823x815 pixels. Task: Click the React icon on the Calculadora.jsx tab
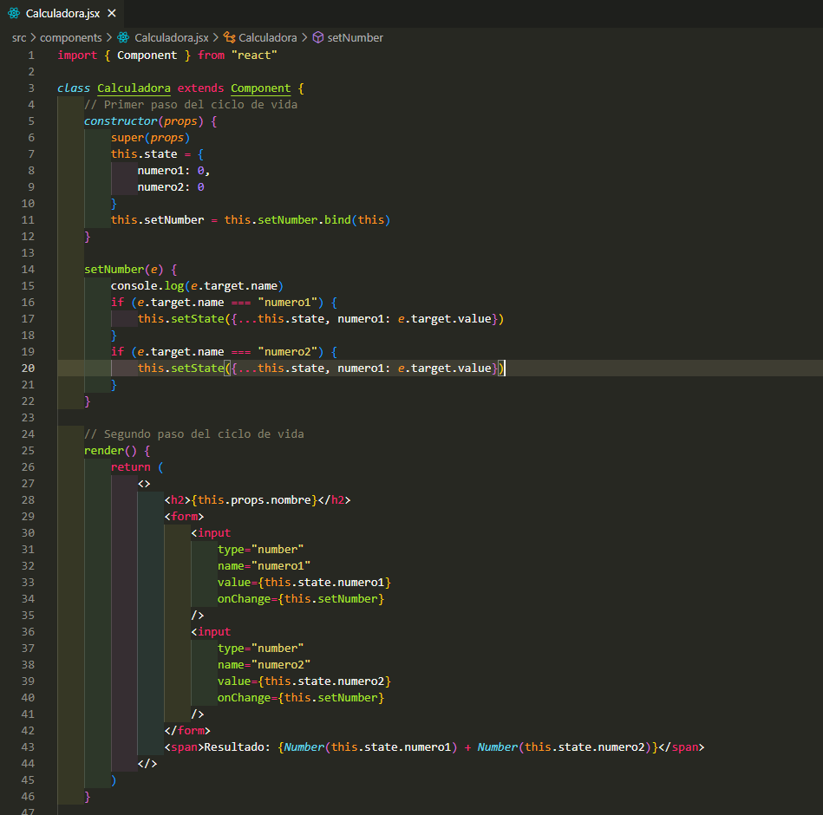[14, 13]
